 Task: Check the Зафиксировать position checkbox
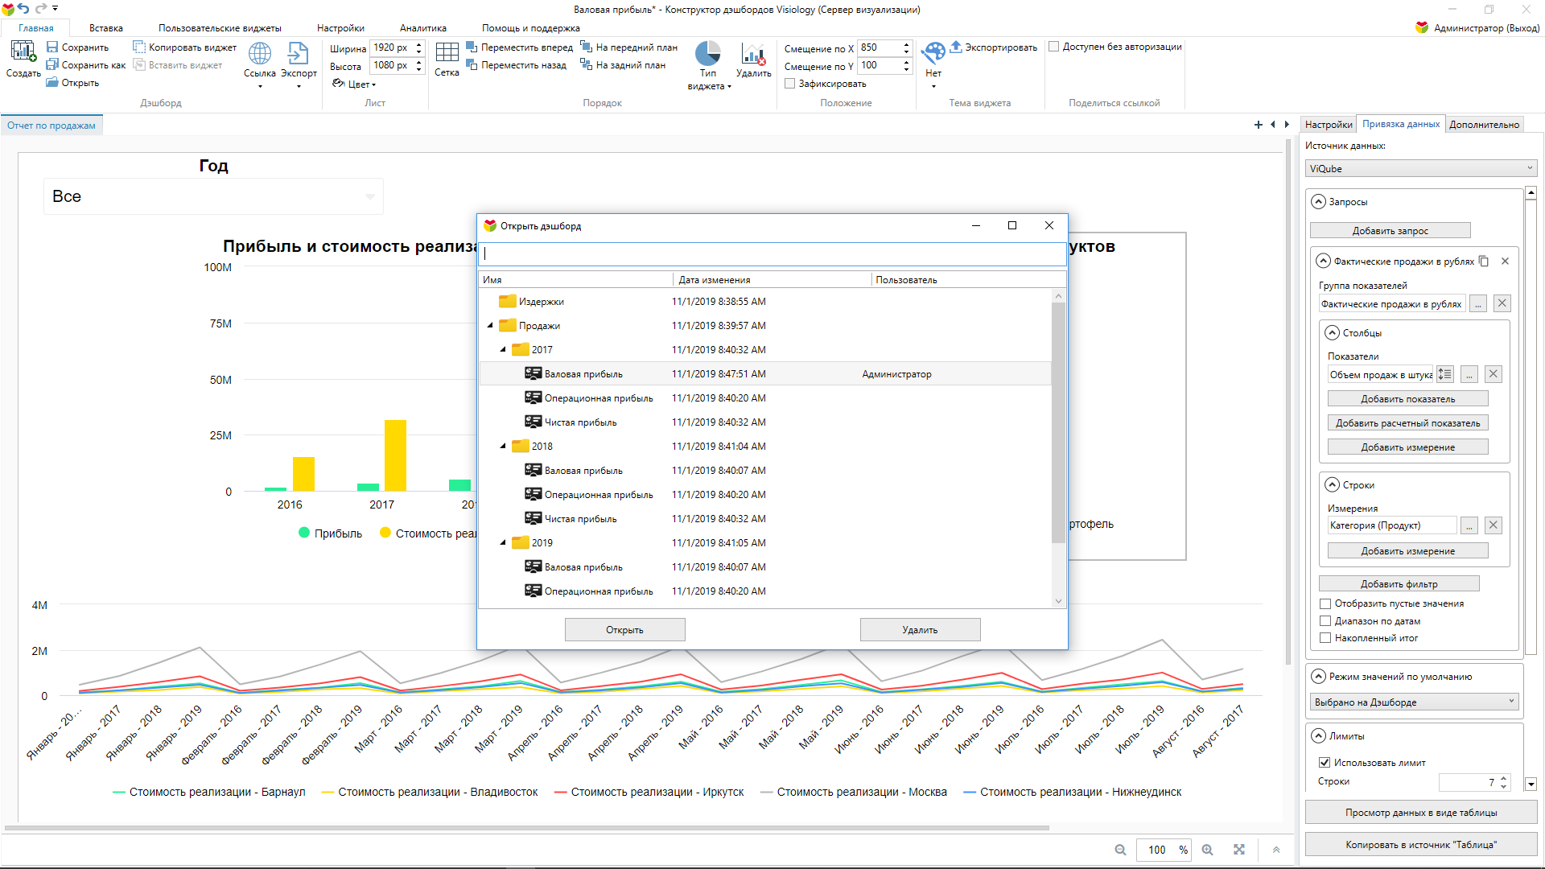point(789,84)
